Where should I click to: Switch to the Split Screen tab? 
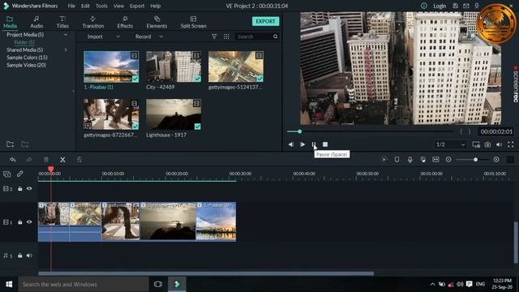[193, 22]
